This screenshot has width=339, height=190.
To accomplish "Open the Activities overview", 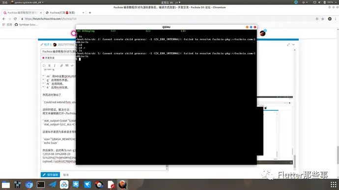I will pos(4,2).
